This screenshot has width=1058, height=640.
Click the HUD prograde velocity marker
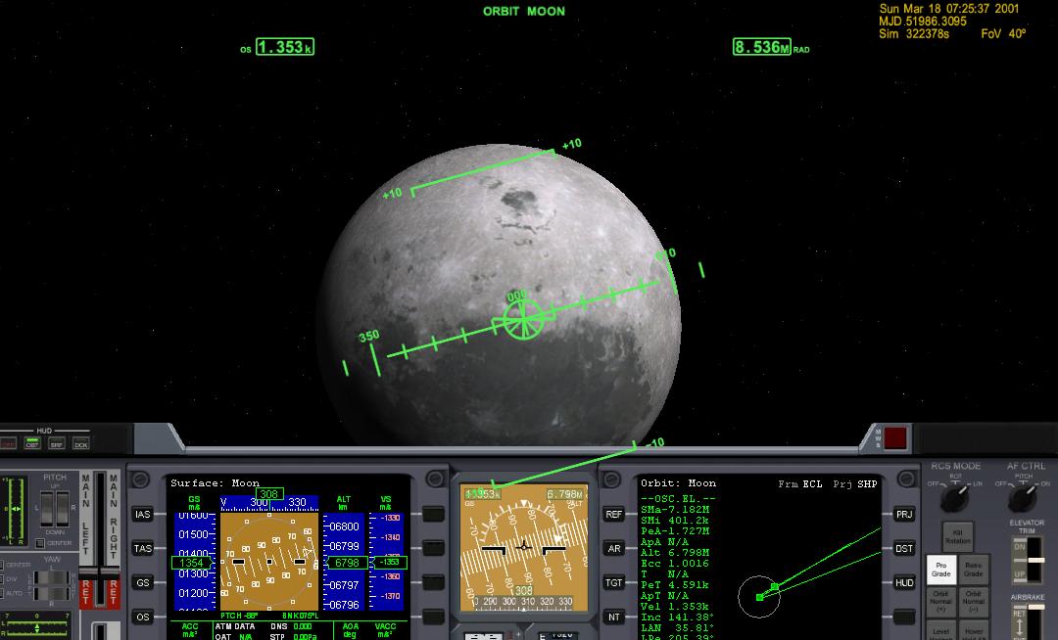(x=523, y=319)
